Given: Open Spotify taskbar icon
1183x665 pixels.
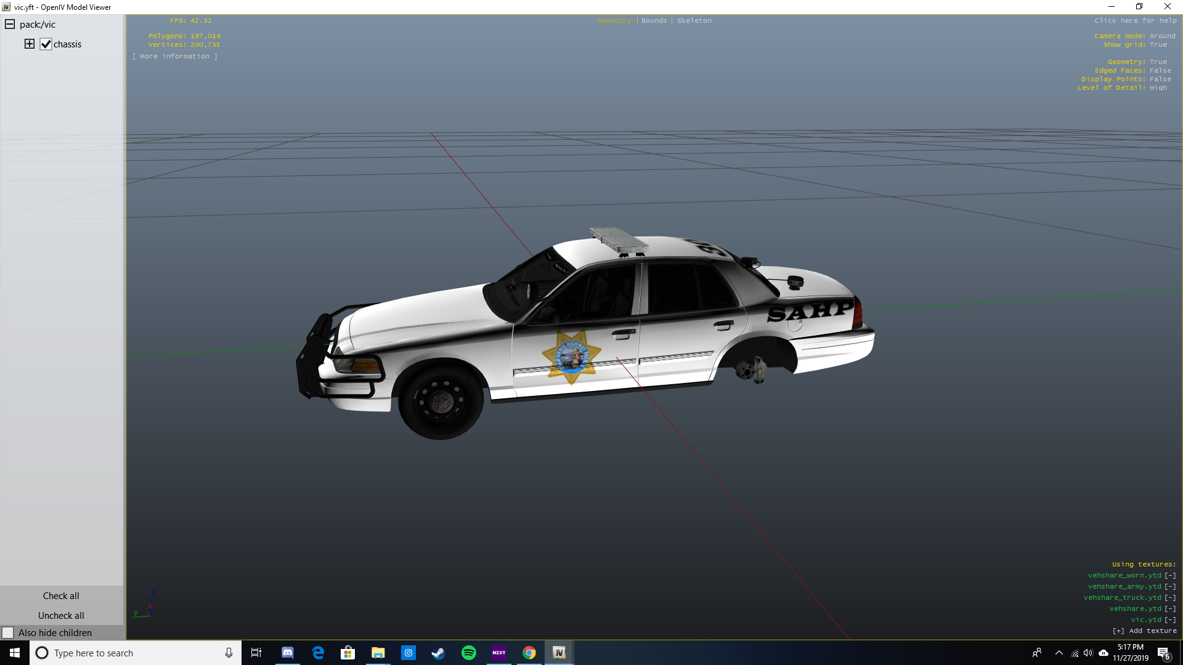Looking at the screenshot, I should [x=468, y=653].
